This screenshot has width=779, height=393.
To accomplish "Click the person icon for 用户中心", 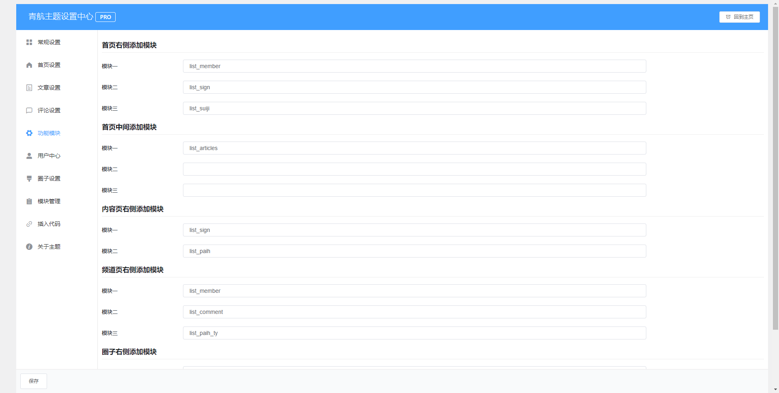I will click(29, 156).
